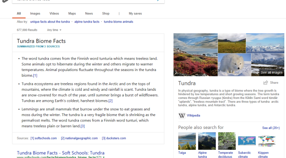Open the red tundra landscape image
286x158 pixels.
(x=195, y=55)
